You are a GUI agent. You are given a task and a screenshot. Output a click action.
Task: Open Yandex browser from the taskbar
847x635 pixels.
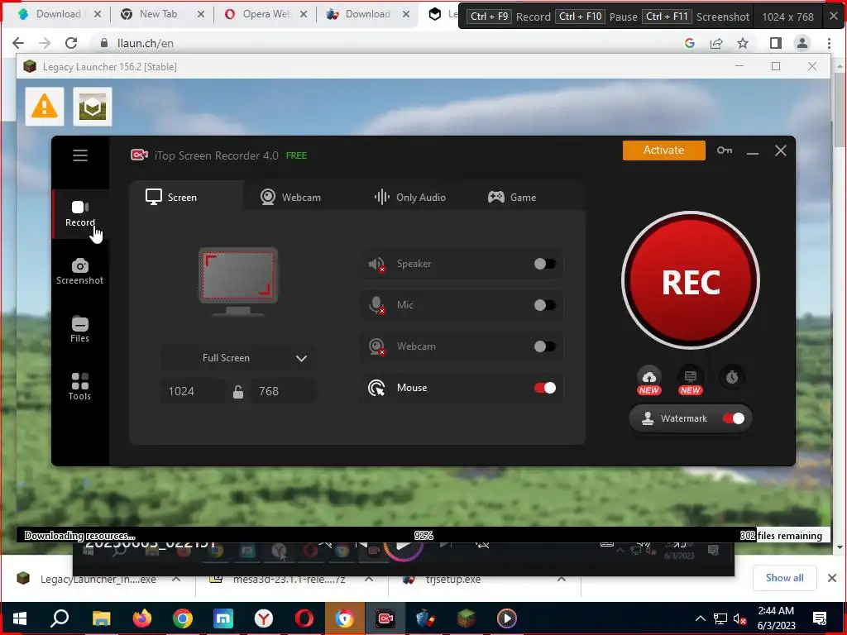click(264, 618)
